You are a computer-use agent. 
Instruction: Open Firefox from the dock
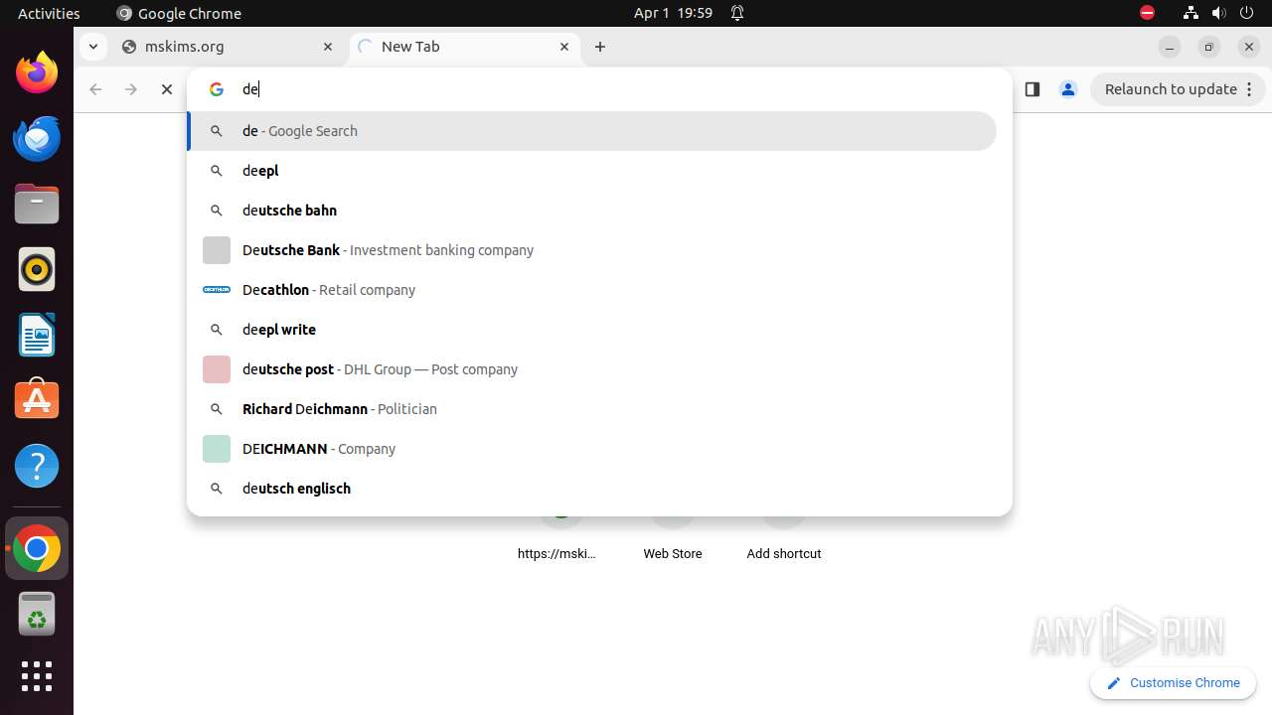[x=37, y=72]
